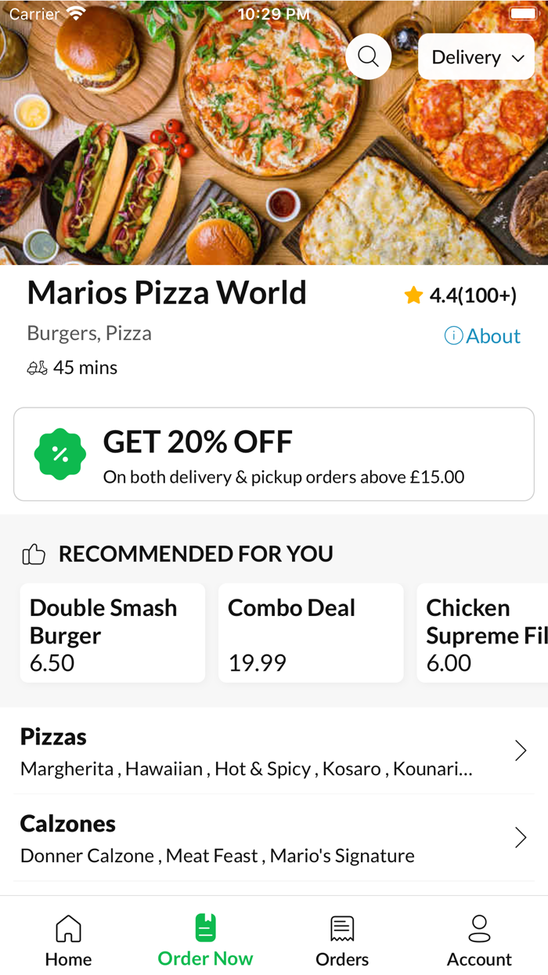Select the Combo Deal item
This screenshot has width=548, height=975.
click(311, 632)
